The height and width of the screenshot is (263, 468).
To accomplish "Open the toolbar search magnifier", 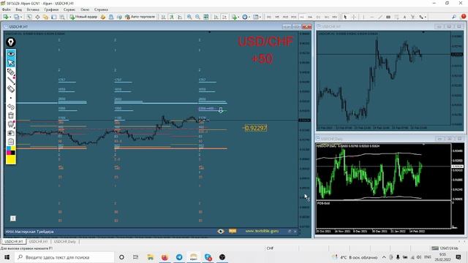I will pyautogui.click(x=454, y=17).
